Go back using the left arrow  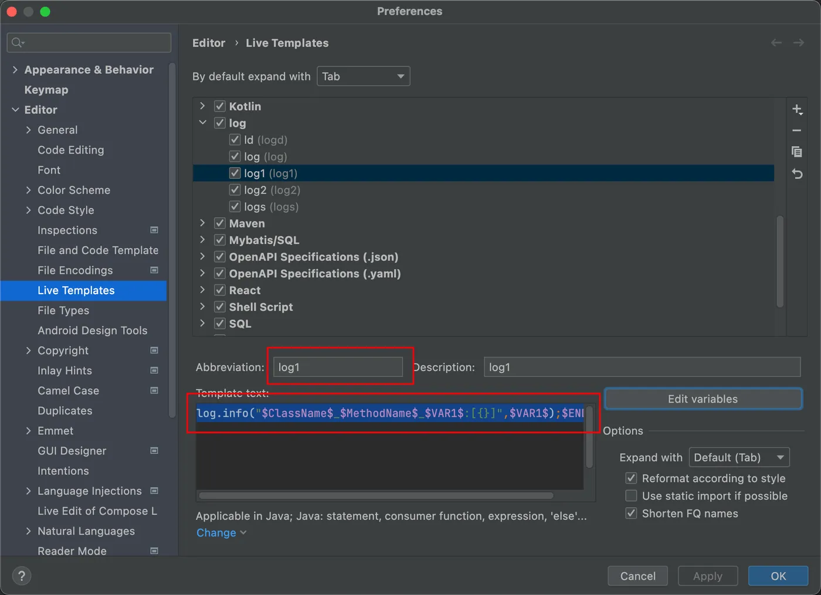click(776, 43)
